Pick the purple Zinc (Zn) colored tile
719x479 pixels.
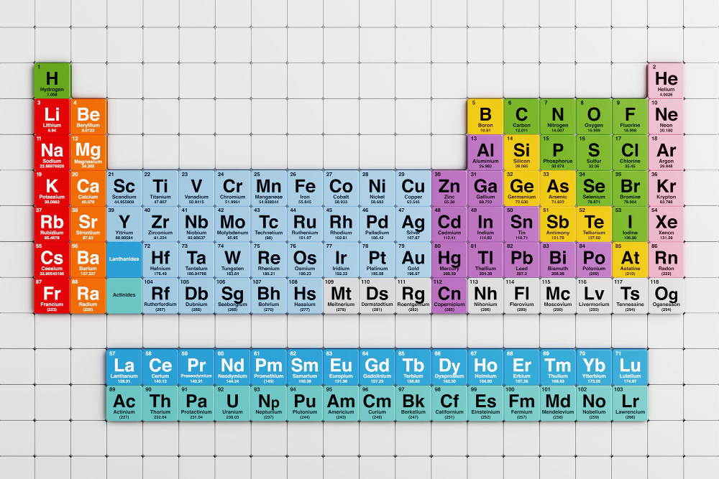(x=450, y=187)
